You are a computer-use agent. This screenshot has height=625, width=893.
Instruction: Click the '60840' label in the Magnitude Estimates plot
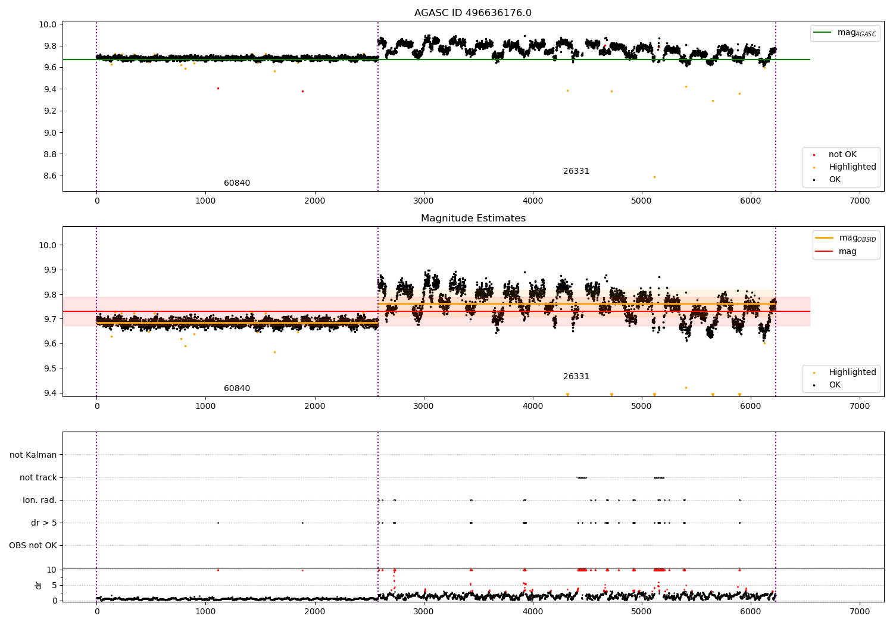point(237,389)
